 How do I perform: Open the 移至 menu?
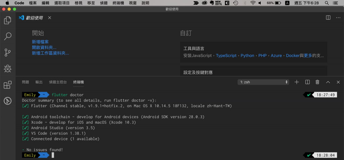pyautogui.click(x=91, y=3)
